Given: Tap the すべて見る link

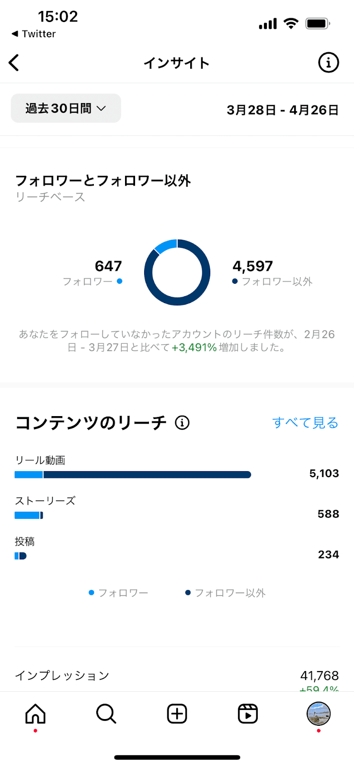Looking at the screenshot, I should (x=305, y=423).
